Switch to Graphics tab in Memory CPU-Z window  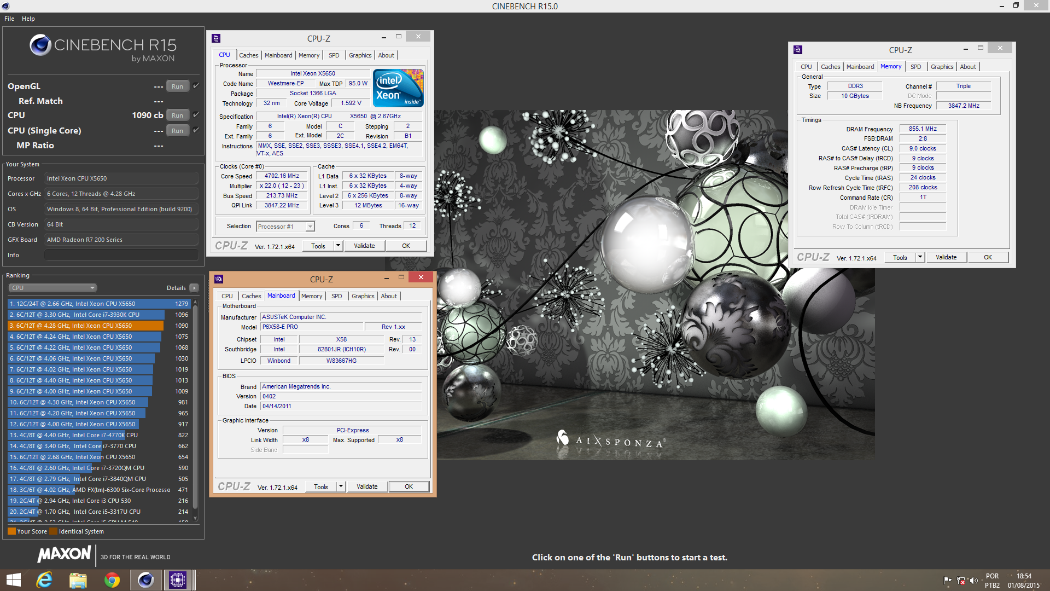[942, 67]
